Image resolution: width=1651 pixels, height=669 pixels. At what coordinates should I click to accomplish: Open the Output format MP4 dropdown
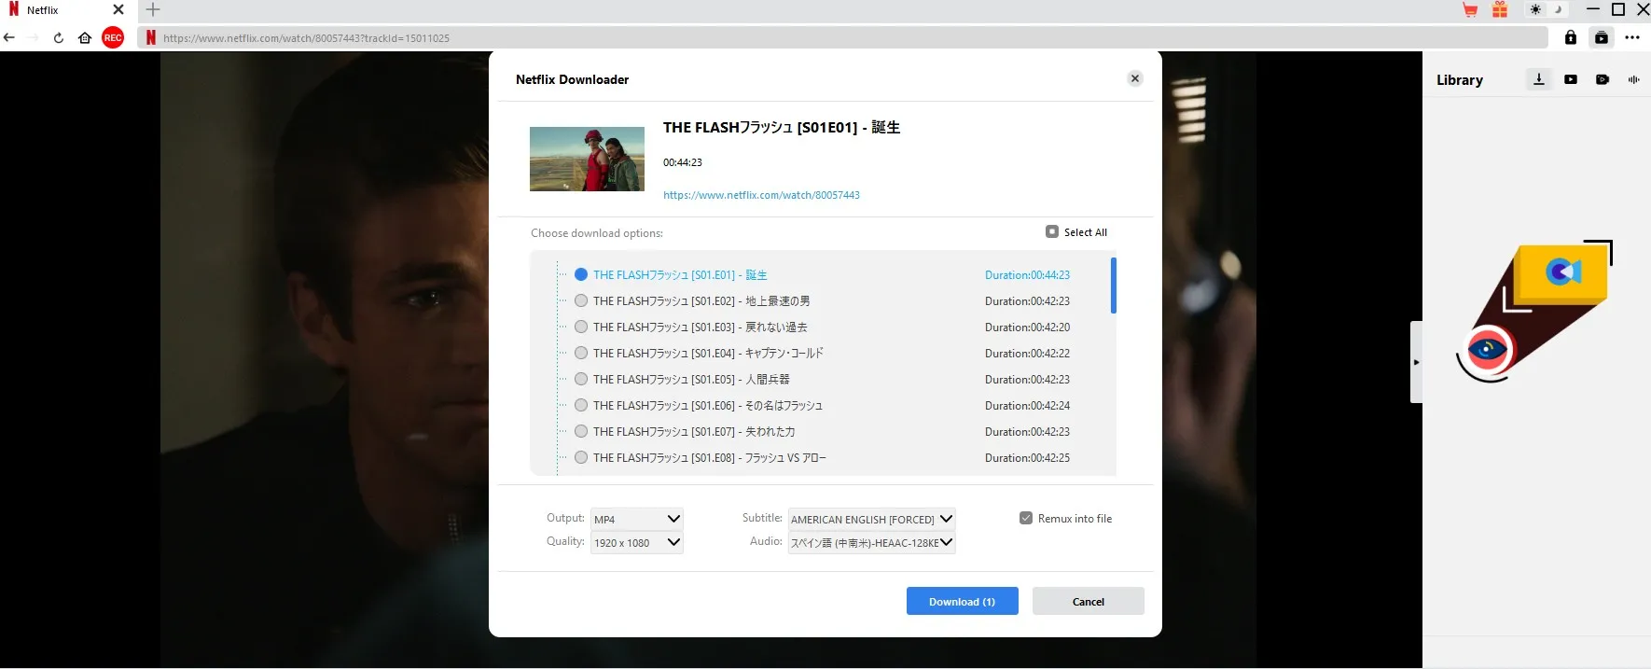pyautogui.click(x=637, y=519)
